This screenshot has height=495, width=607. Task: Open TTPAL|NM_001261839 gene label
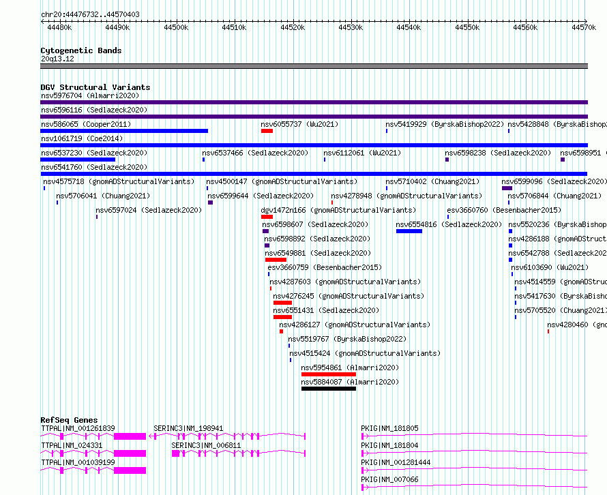(78, 428)
